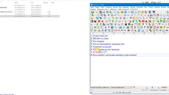The height and width of the screenshot is (95, 169).
Task: Click the house toolbar icon
Action: [145, 12]
